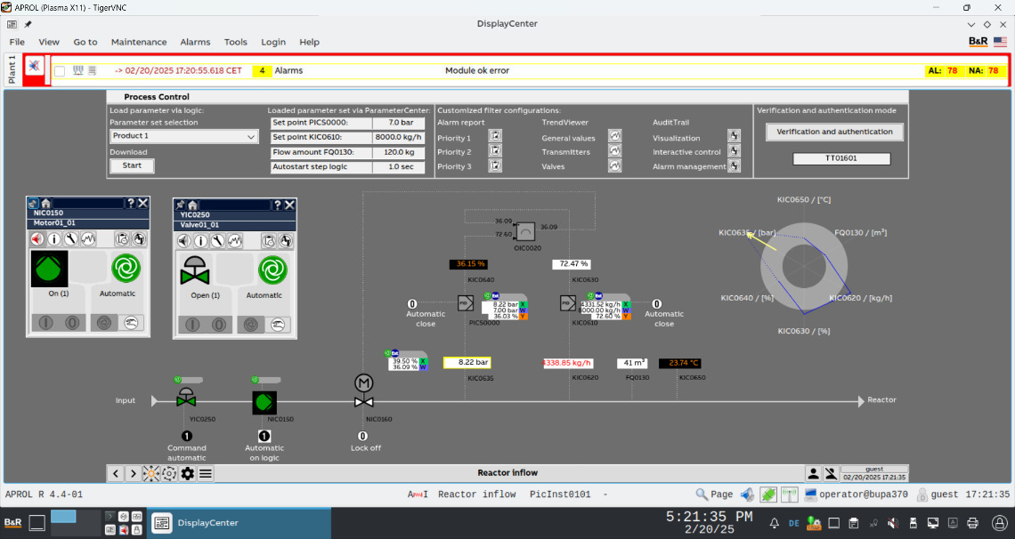This screenshot has width=1015, height=539.
Task: Open TrendViewer Transmitters icon
Action: pos(614,152)
